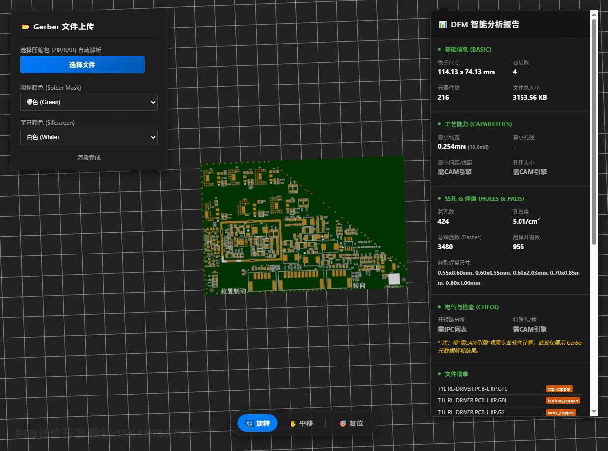Click the green dot beside 文件清单

440,374
